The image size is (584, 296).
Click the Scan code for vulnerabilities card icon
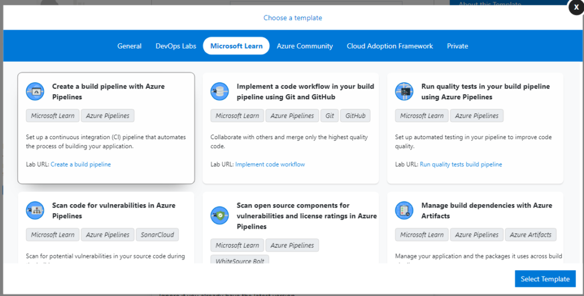click(35, 210)
